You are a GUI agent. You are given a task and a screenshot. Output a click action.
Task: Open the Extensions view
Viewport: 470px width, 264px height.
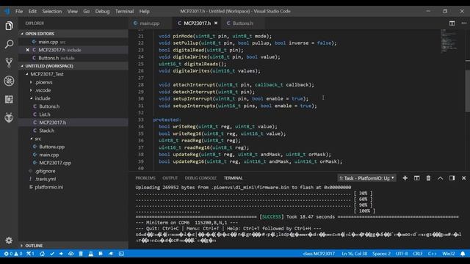click(9, 99)
